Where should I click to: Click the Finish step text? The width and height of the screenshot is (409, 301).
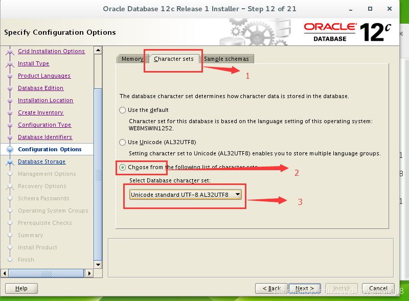[x=26, y=260]
